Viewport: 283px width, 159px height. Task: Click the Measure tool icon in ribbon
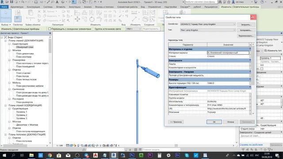pos(134,19)
